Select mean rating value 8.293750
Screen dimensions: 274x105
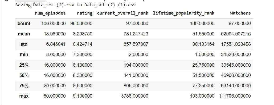coord(83,34)
